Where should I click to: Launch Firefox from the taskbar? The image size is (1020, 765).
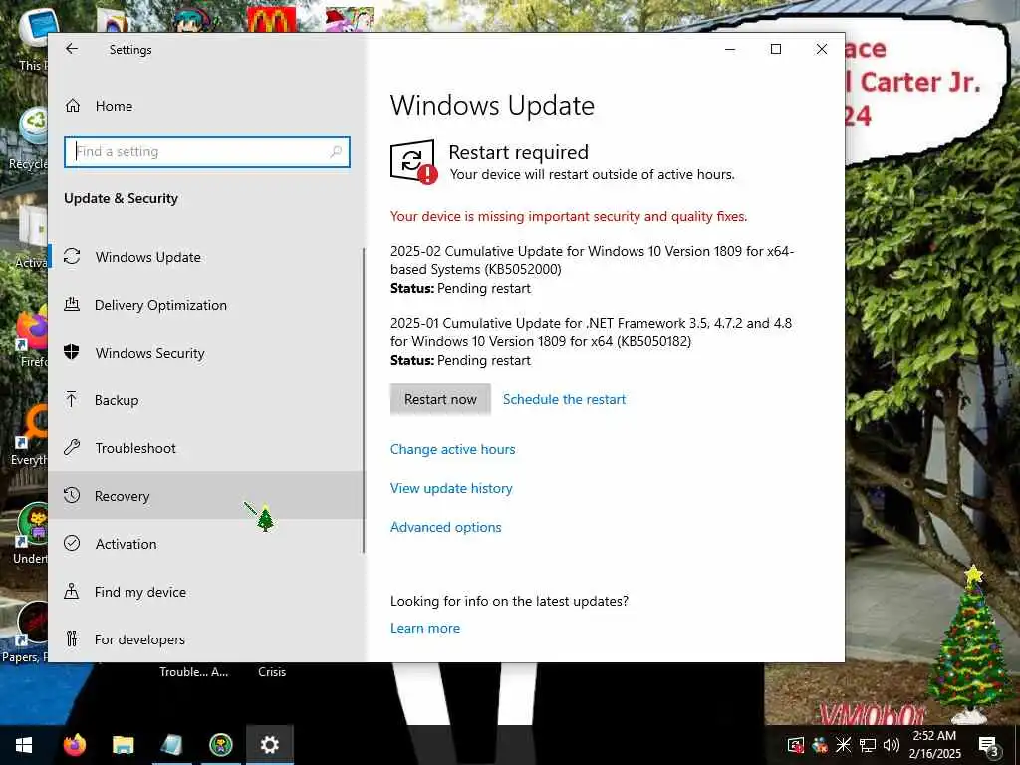pos(75,745)
